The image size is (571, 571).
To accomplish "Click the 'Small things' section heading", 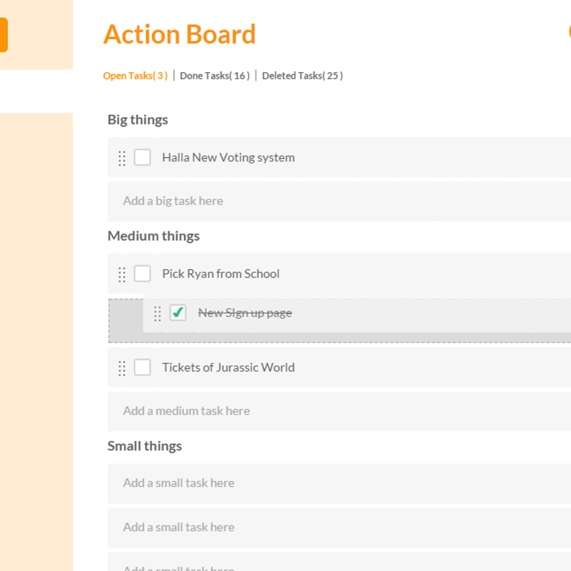I will coord(145,446).
